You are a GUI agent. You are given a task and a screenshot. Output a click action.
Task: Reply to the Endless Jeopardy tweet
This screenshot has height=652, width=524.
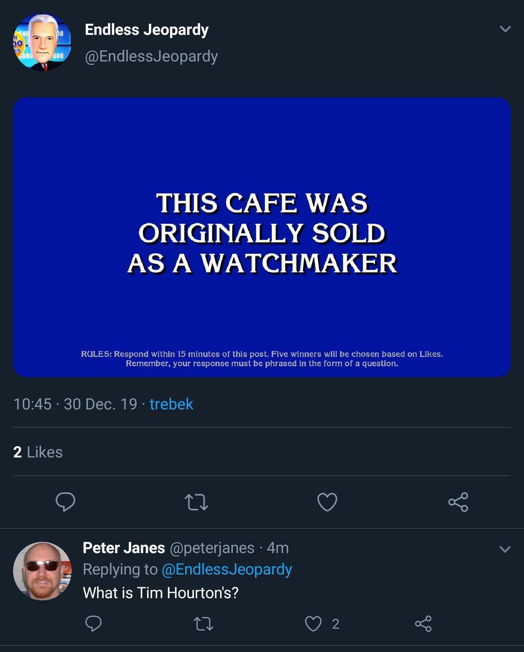[65, 502]
